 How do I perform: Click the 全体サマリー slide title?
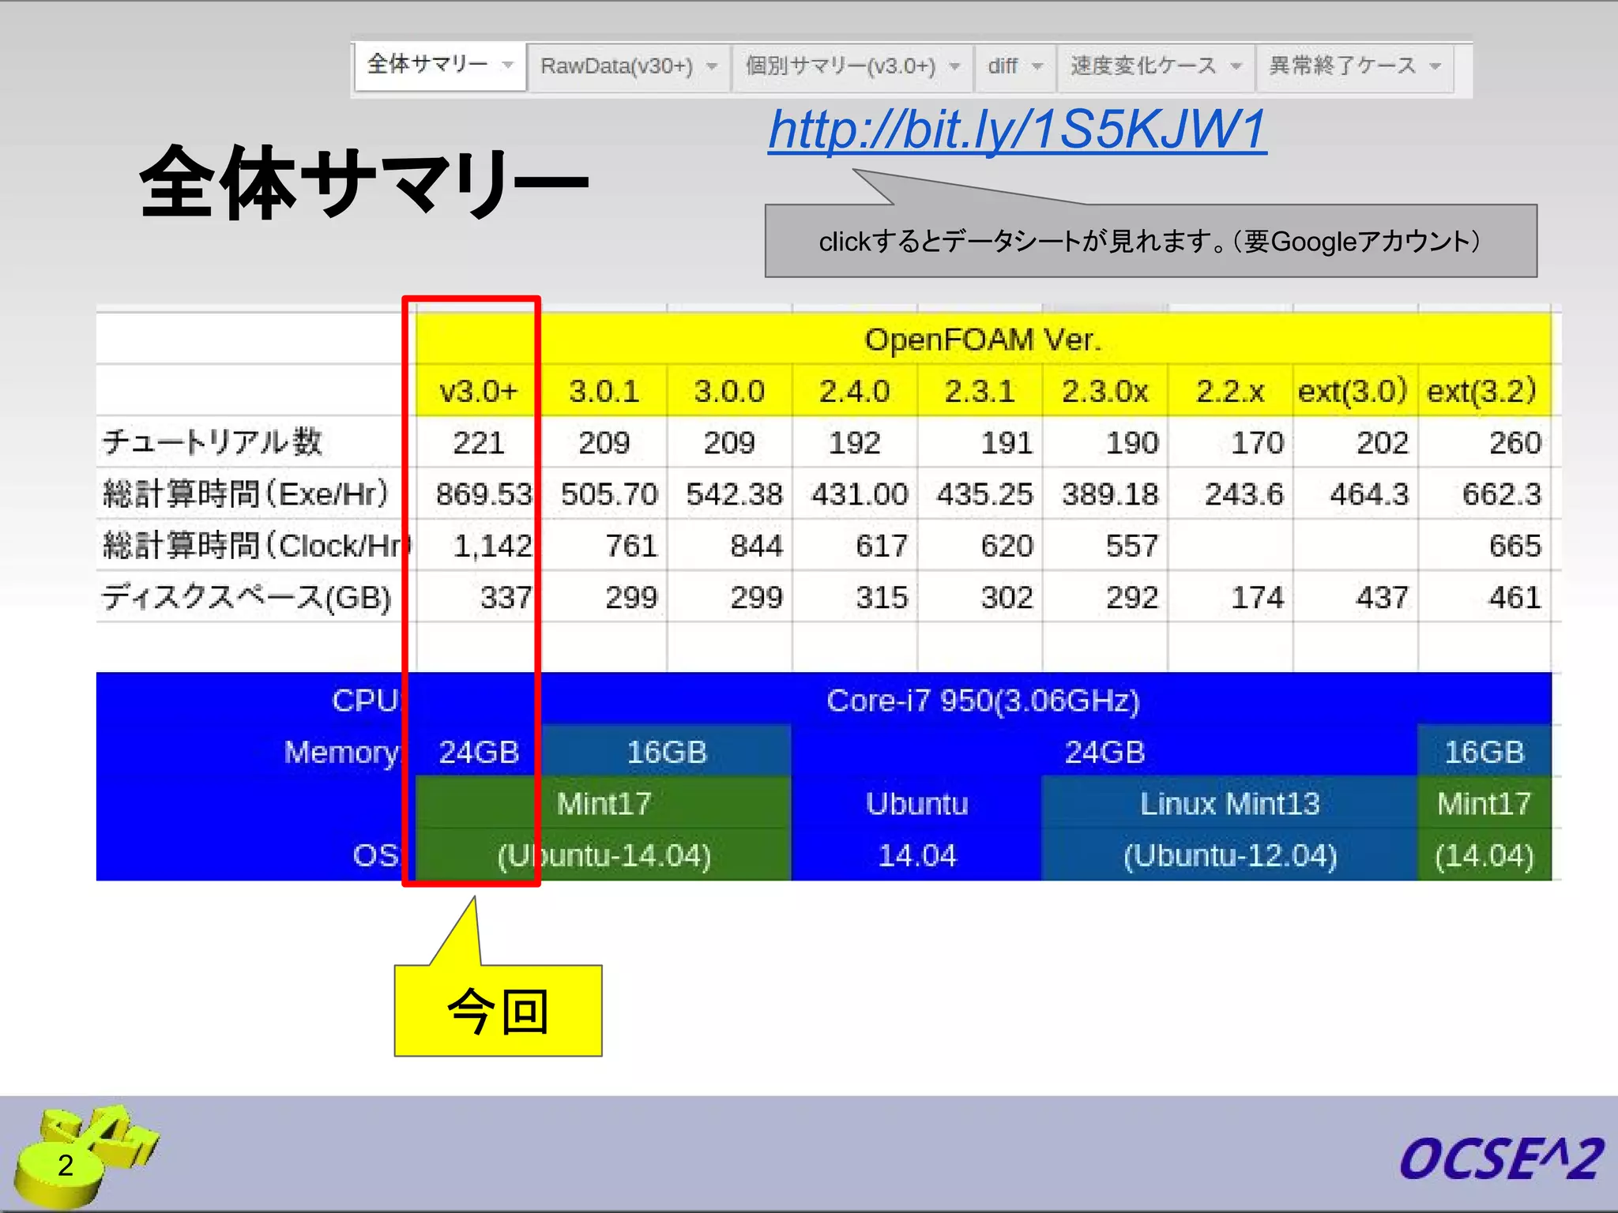(x=364, y=183)
